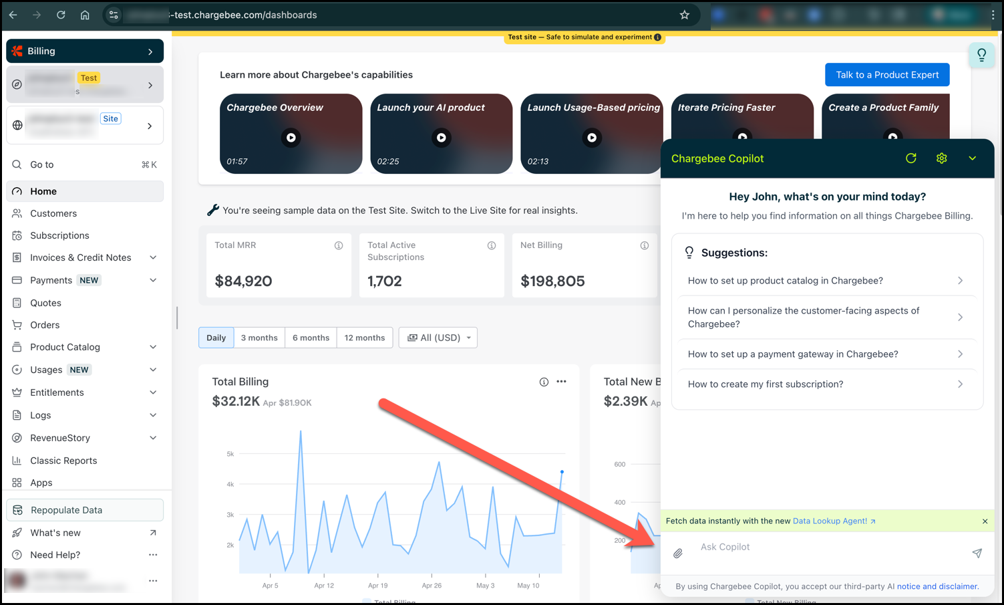
Task: Open the Data Lookup Agent link
Action: click(x=834, y=521)
